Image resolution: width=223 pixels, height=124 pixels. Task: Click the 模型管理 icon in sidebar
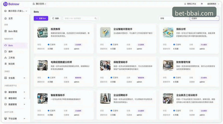click(5, 92)
